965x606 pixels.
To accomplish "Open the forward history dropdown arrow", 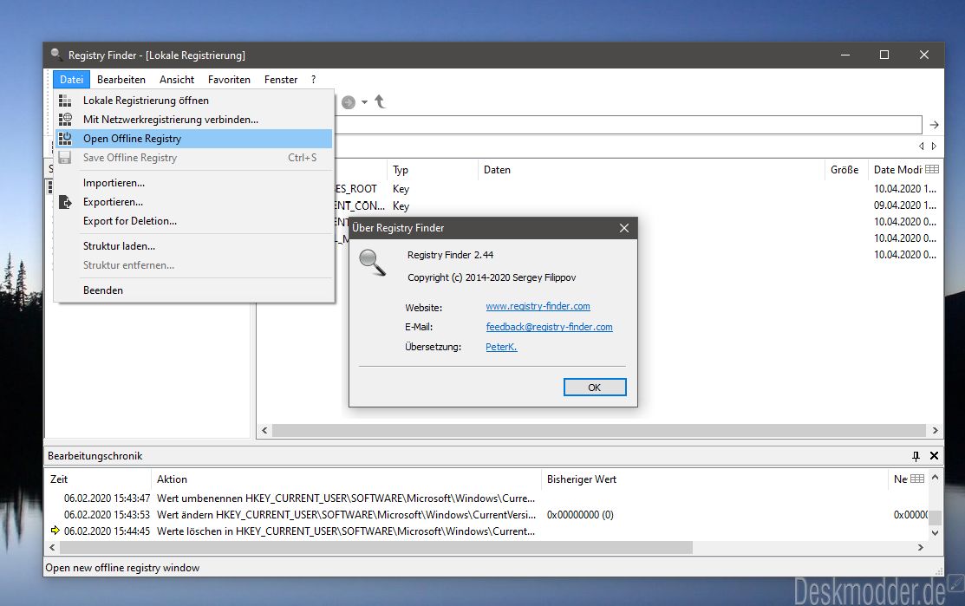I will click(x=364, y=102).
